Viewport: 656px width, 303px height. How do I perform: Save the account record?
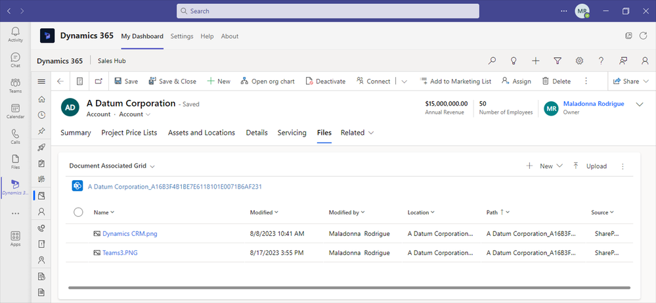[126, 82]
